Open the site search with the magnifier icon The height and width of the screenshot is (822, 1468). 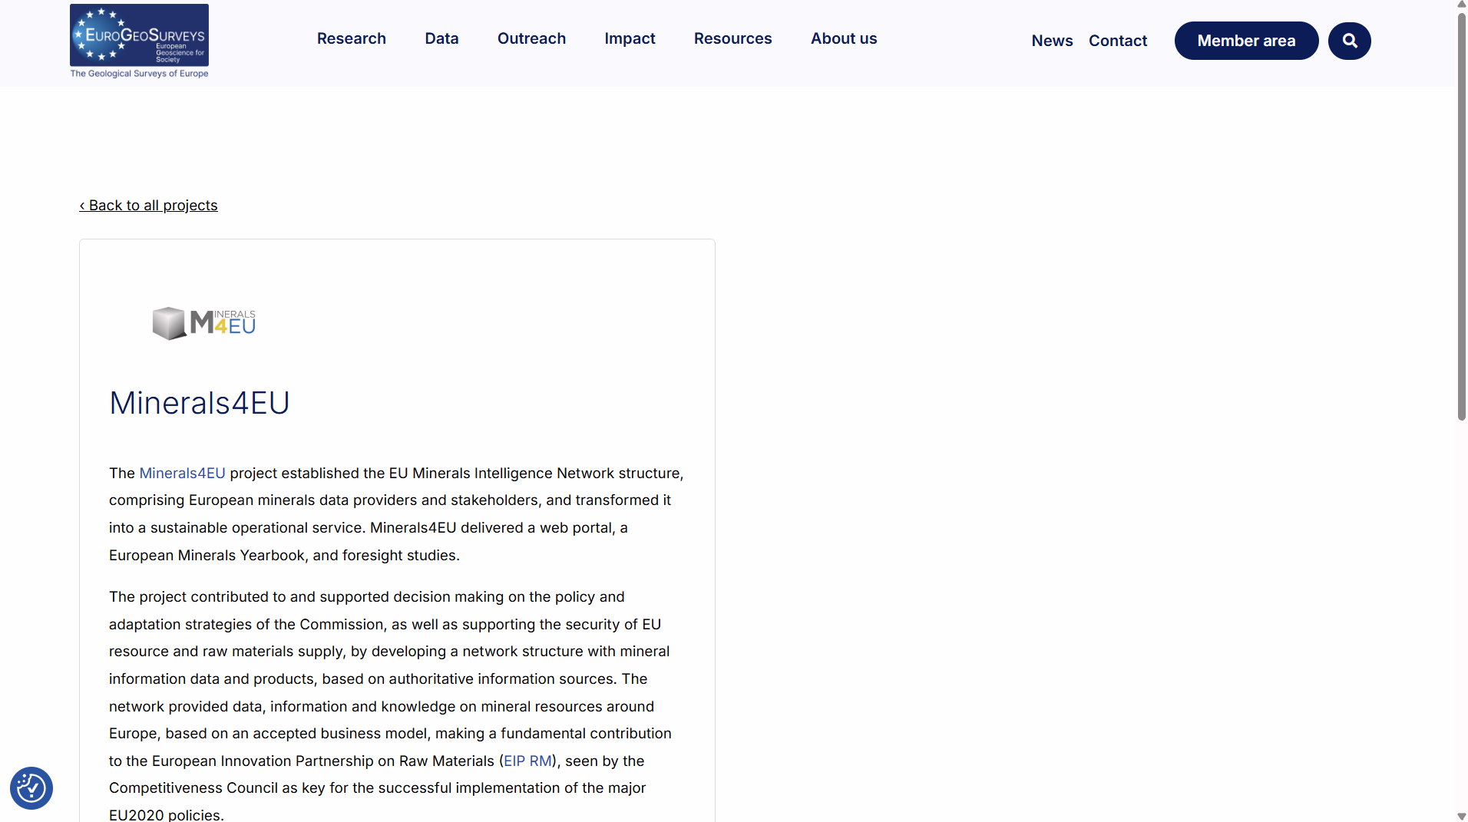1349,41
